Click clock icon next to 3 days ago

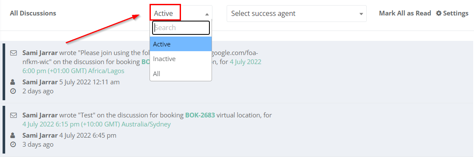(13, 145)
